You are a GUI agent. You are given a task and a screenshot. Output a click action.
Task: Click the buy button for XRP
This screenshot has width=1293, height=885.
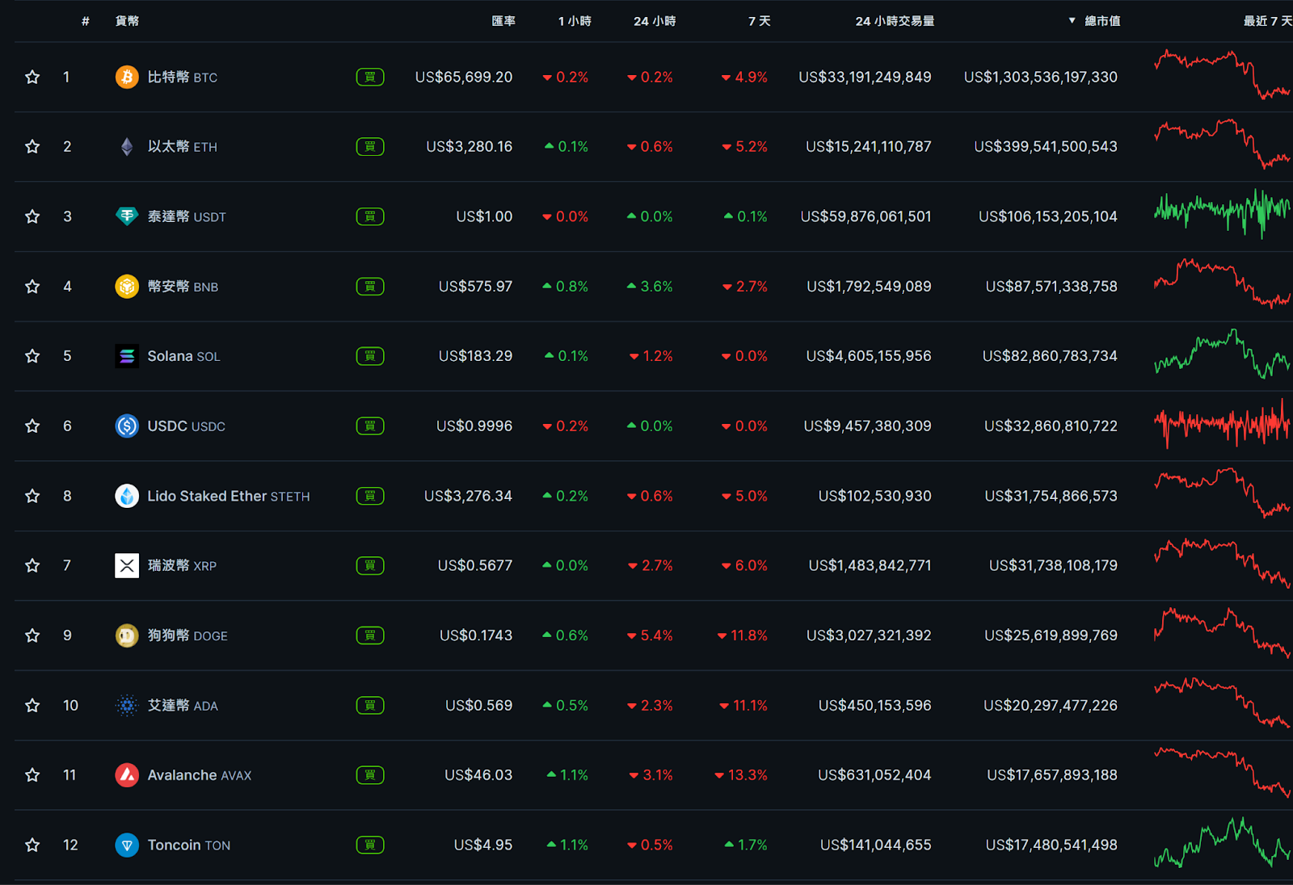pyautogui.click(x=370, y=565)
